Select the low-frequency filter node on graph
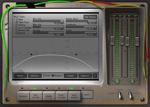 point(31,54)
